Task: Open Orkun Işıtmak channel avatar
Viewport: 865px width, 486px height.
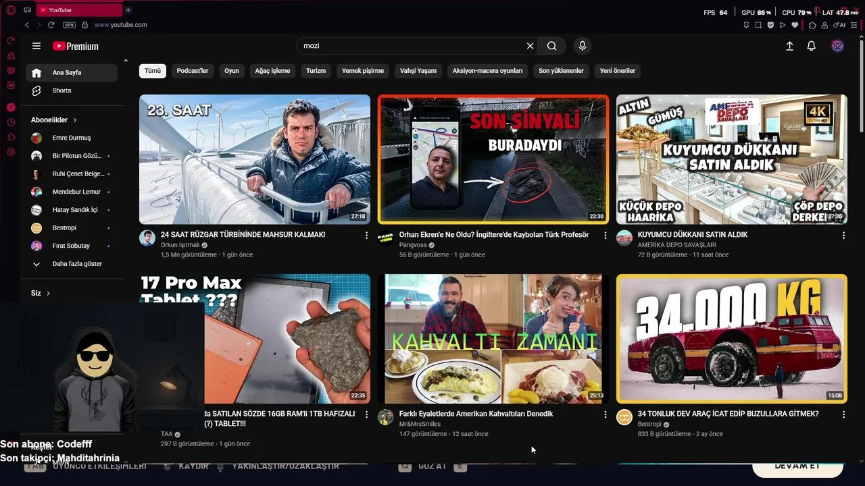Action: pos(147,238)
